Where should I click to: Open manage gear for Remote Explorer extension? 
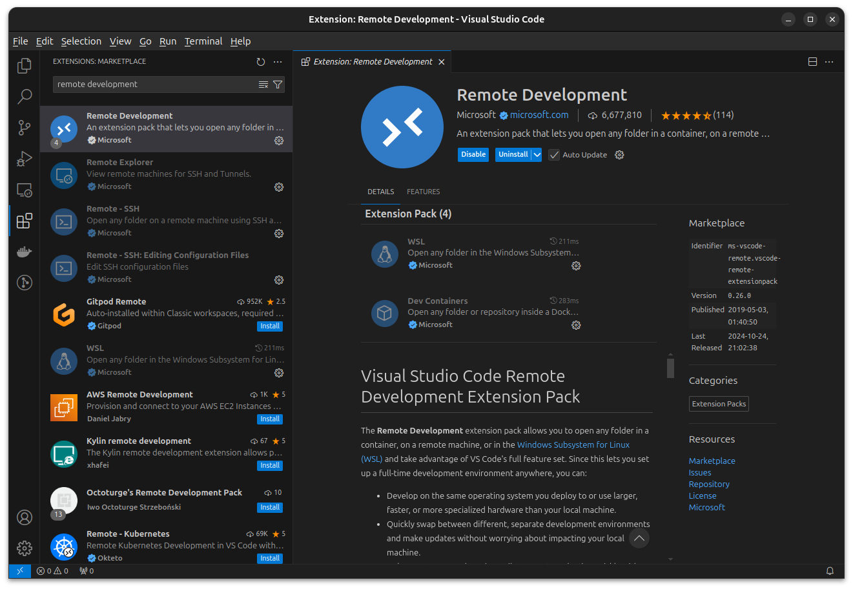click(x=279, y=187)
